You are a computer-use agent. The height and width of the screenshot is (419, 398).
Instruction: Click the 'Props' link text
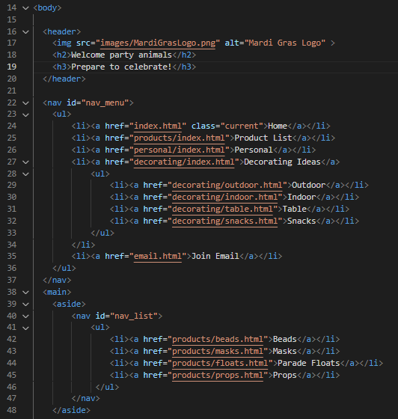(285, 375)
